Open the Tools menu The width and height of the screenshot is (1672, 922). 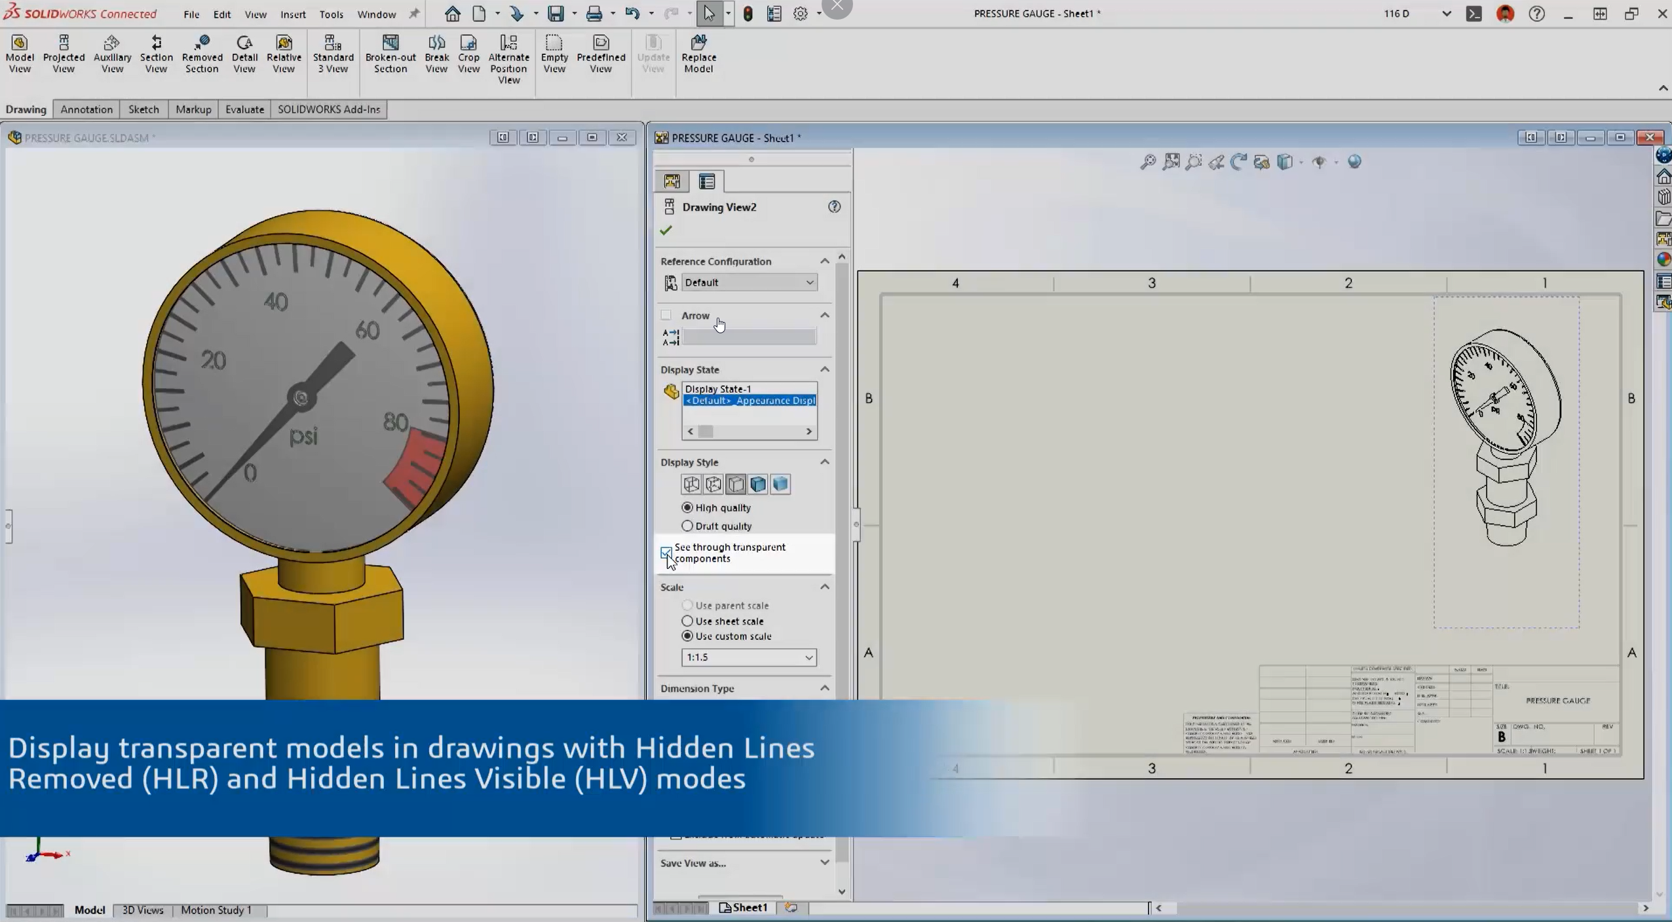[331, 14]
